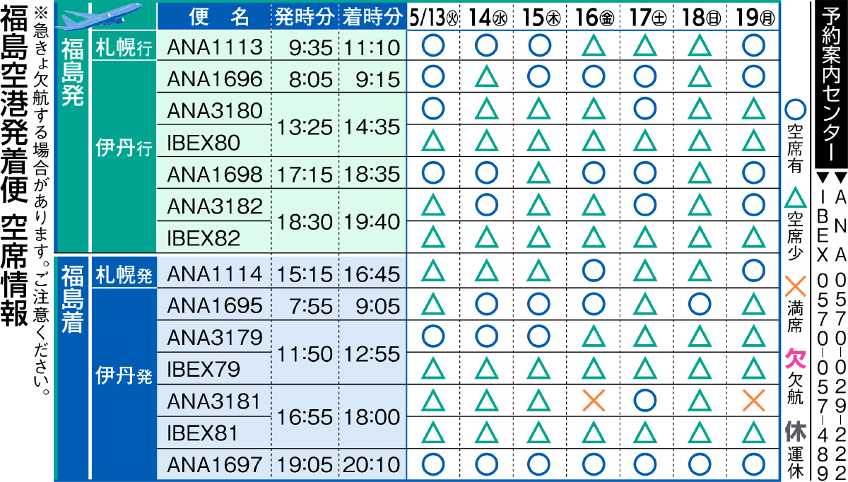Click the triangle for IBEX79 on 17 (土)
Image resolution: width=848 pixels, height=482 pixels.
pyautogui.click(x=646, y=368)
